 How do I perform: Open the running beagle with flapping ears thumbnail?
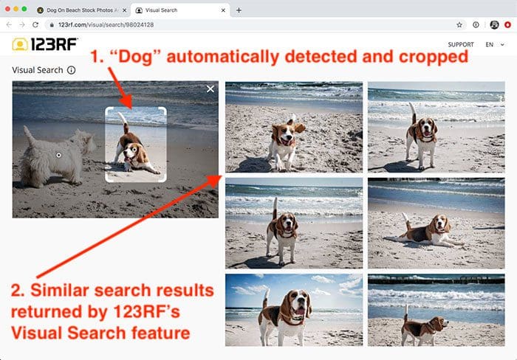tap(294, 127)
